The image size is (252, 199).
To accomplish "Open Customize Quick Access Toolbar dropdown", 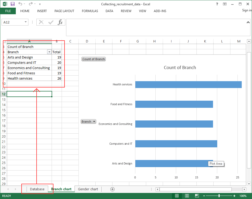I will tap(40, 4).
